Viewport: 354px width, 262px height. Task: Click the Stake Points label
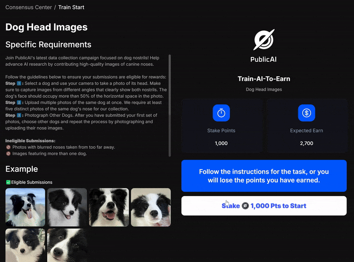221,130
